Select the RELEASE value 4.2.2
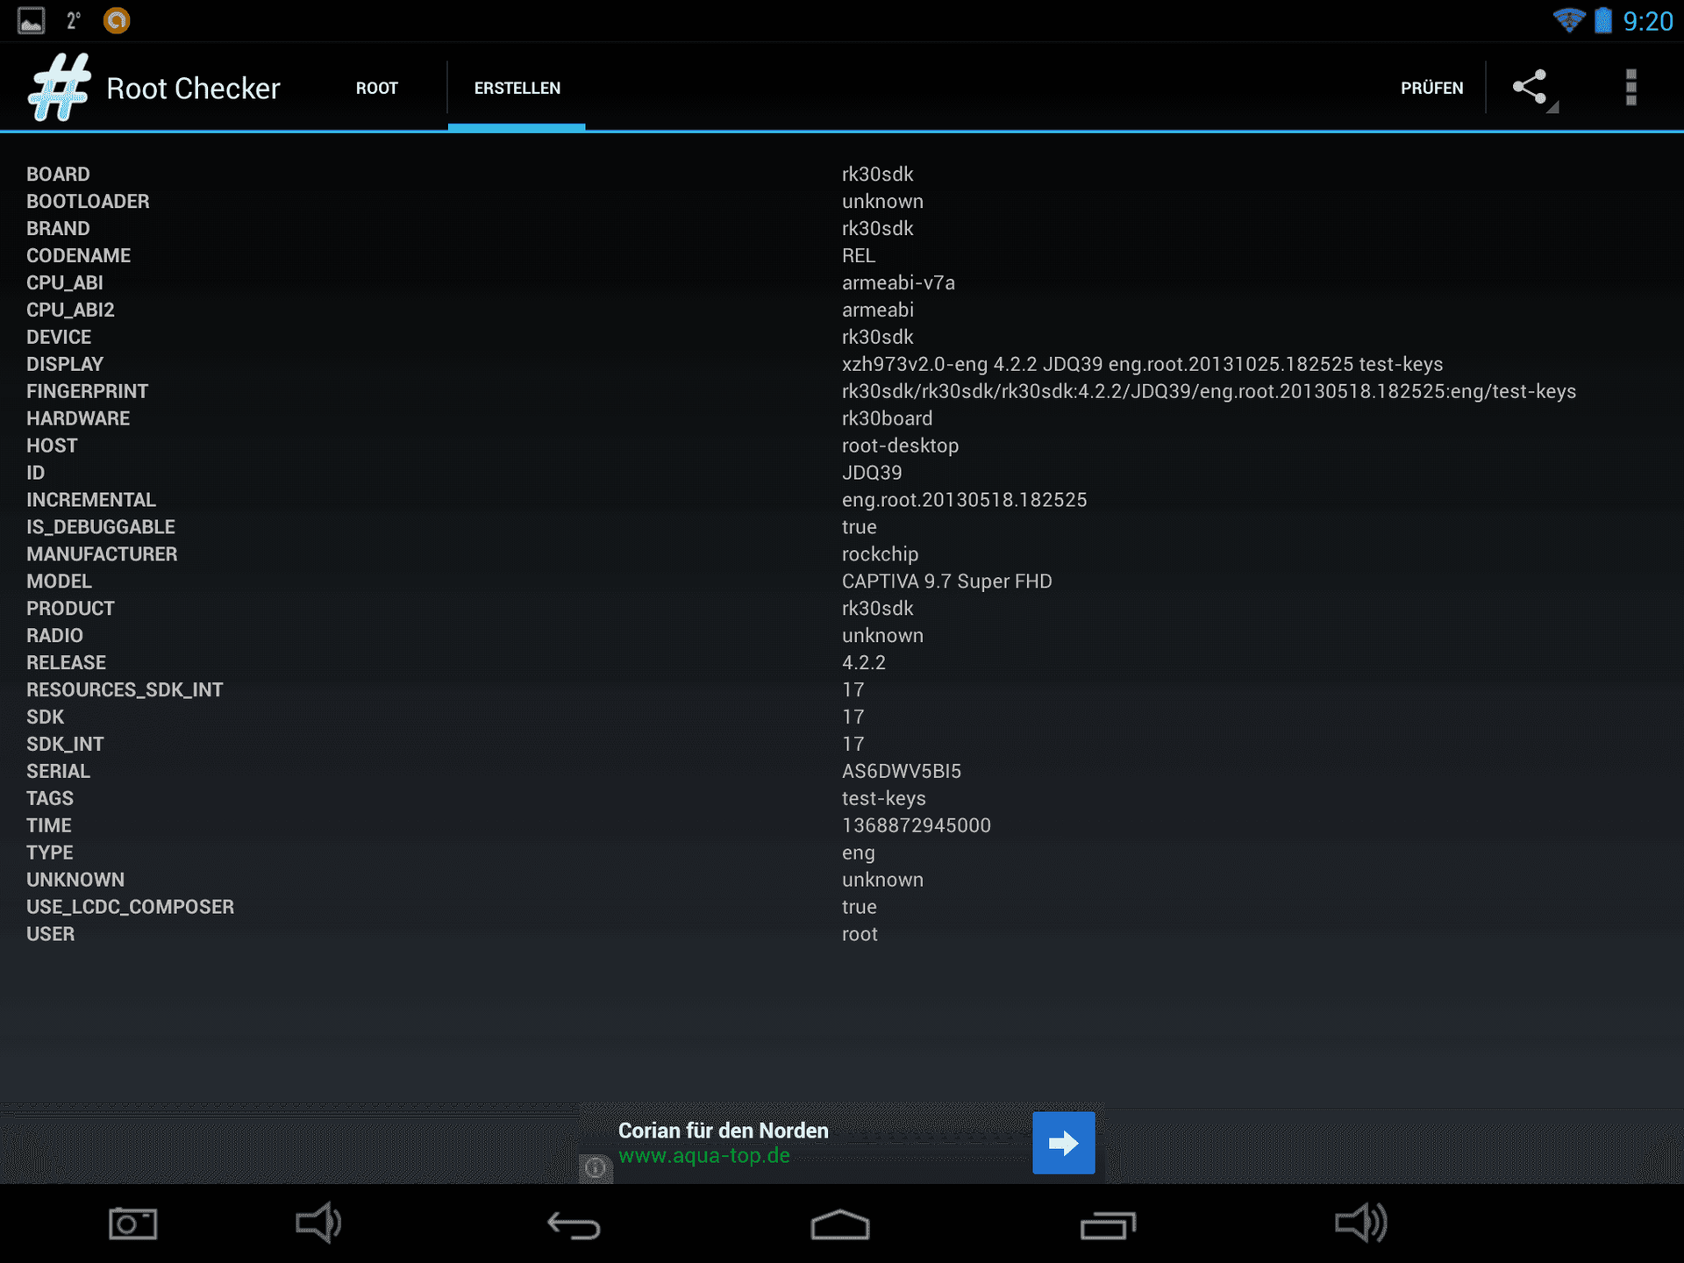The image size is (1684, 1263). point(864,664)
